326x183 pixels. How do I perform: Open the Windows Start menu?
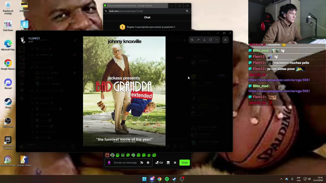[x=144, y=179]
